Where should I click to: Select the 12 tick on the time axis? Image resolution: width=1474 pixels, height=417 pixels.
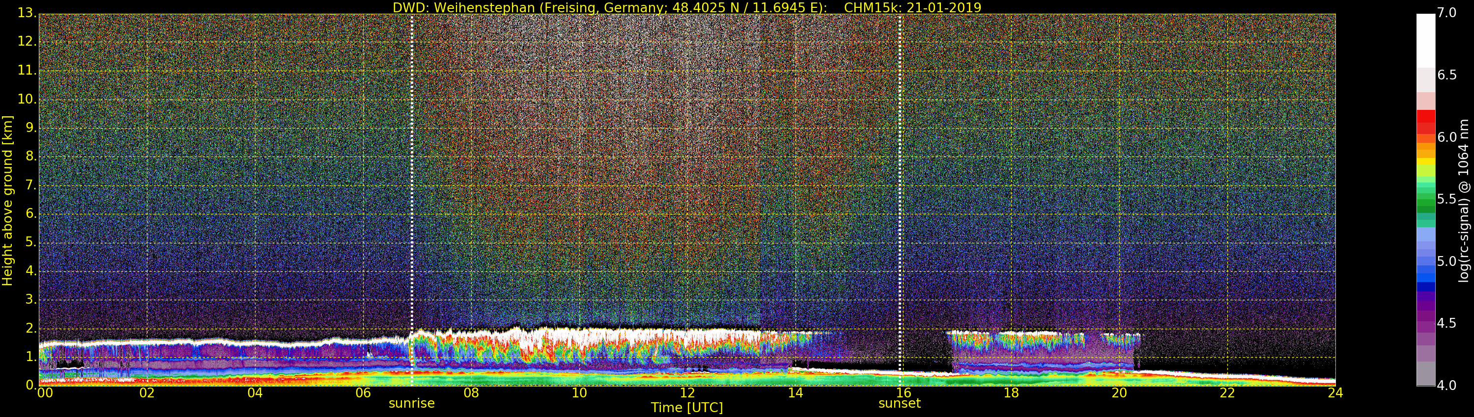687,393
